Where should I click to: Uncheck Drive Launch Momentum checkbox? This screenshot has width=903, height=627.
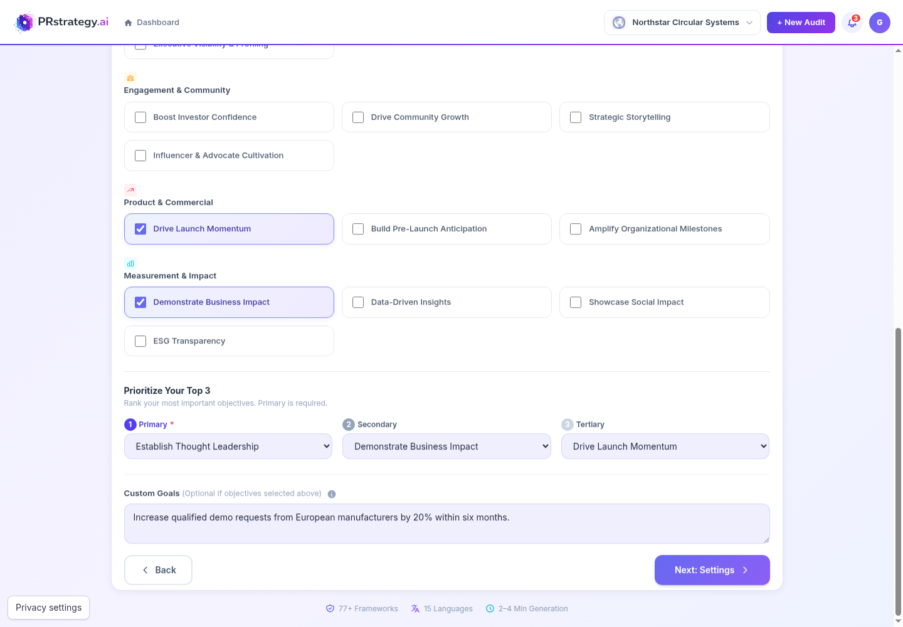pyautogui.click(x=140, y=229)
